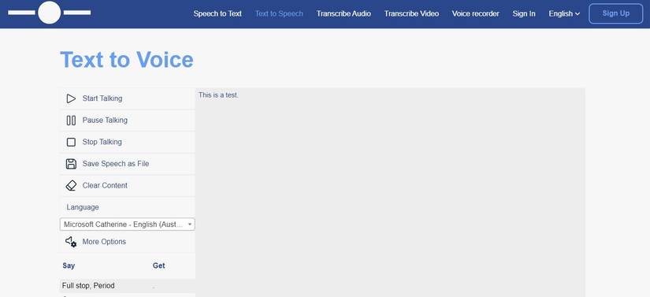This screenshot has height=297, width=650.
Task: Click the 'Full stop, Period' row
Action: coord(128,286)
